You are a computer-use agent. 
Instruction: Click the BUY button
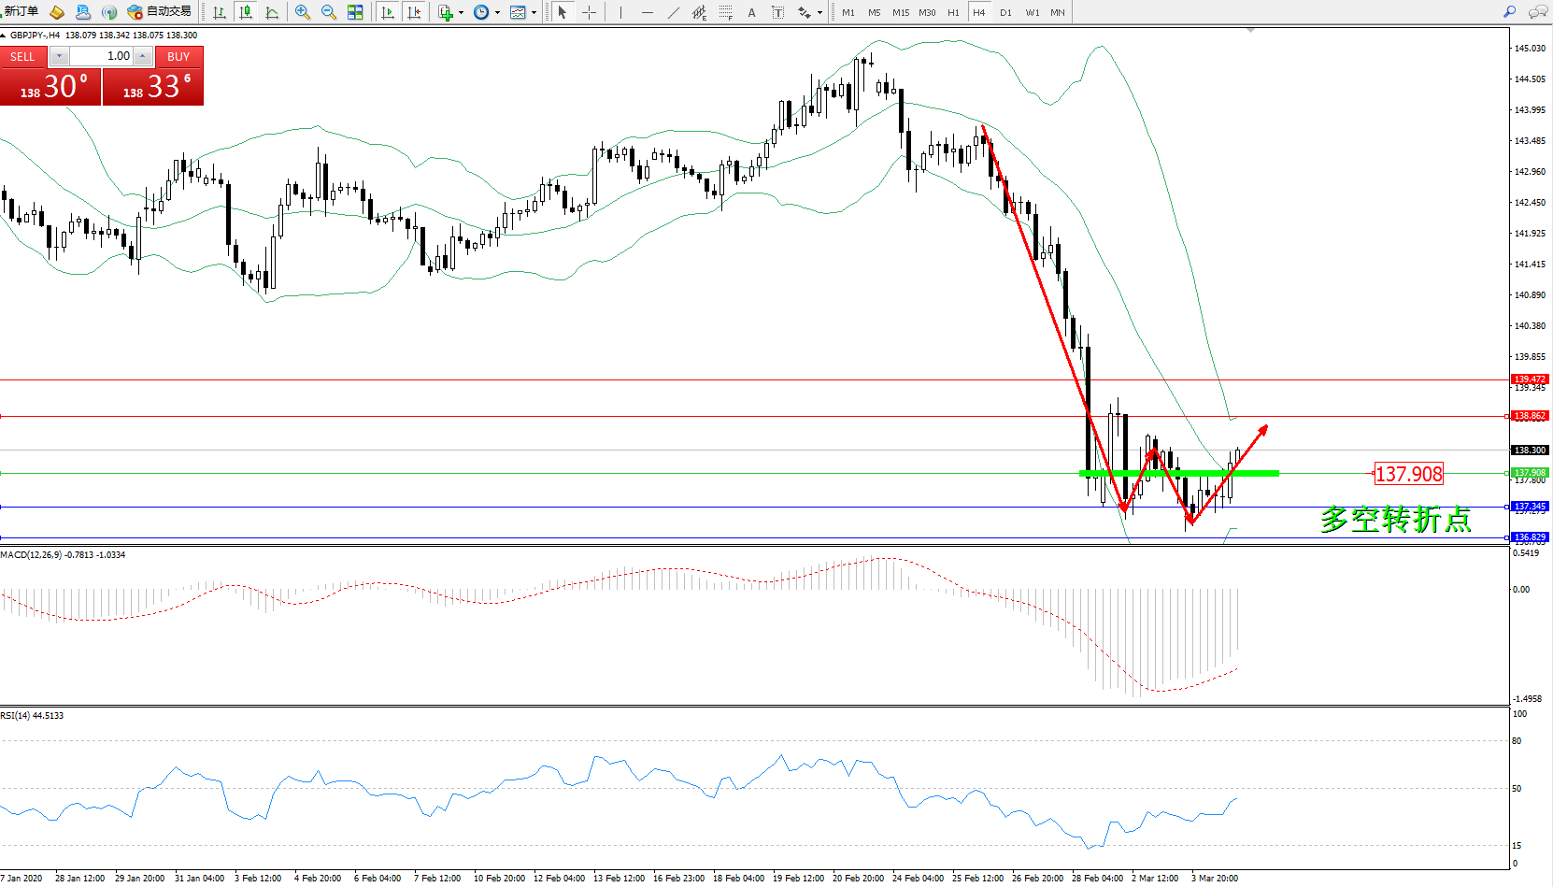click(178, 56)
